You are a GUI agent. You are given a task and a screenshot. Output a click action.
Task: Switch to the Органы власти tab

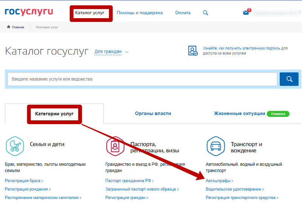153,114
